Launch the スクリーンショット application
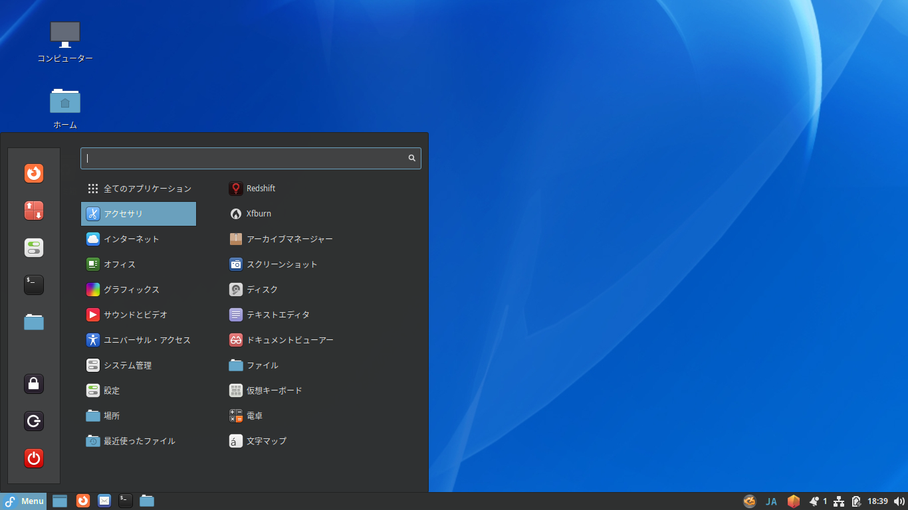Image resolution: width=908 pixels, height=510 pixels. click(279, 264)
